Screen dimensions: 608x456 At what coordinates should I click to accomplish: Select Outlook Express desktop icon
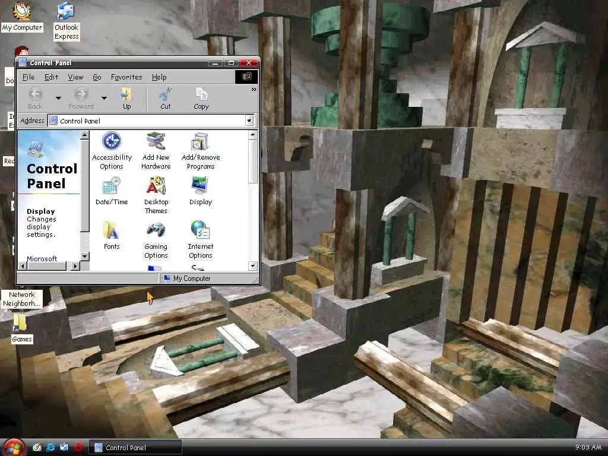click(x=66, y=21)
